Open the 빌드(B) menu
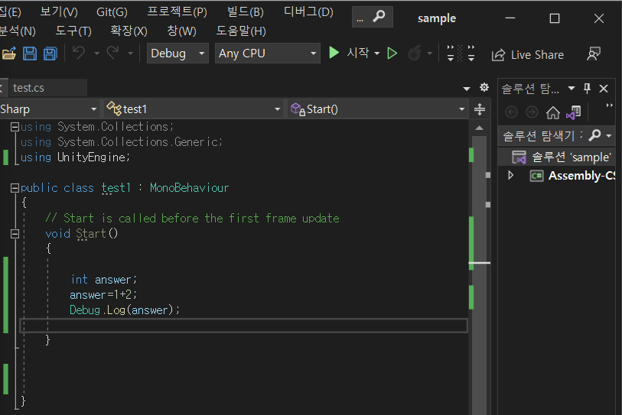Screen dimensions: 622x415 [x=245, y=12]
